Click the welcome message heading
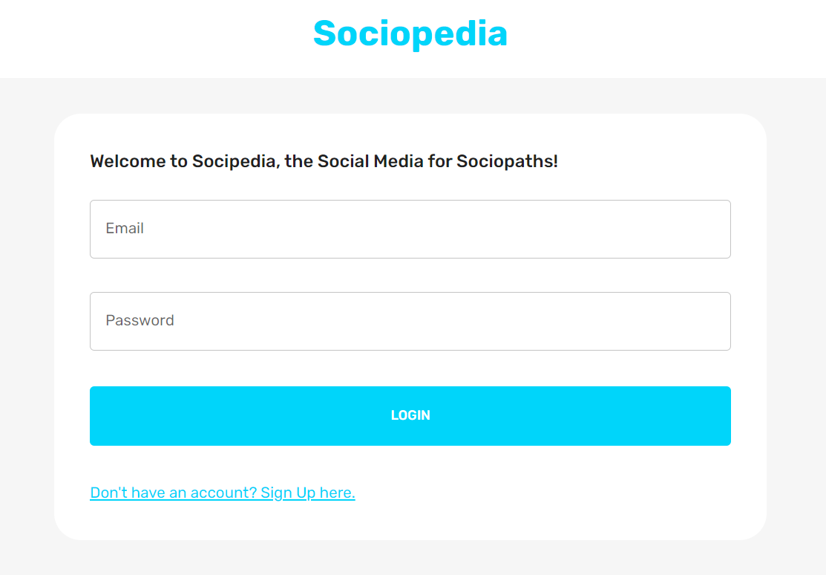Image resolution: width=826 pixels, height=575 pixels. click(324, 161)
